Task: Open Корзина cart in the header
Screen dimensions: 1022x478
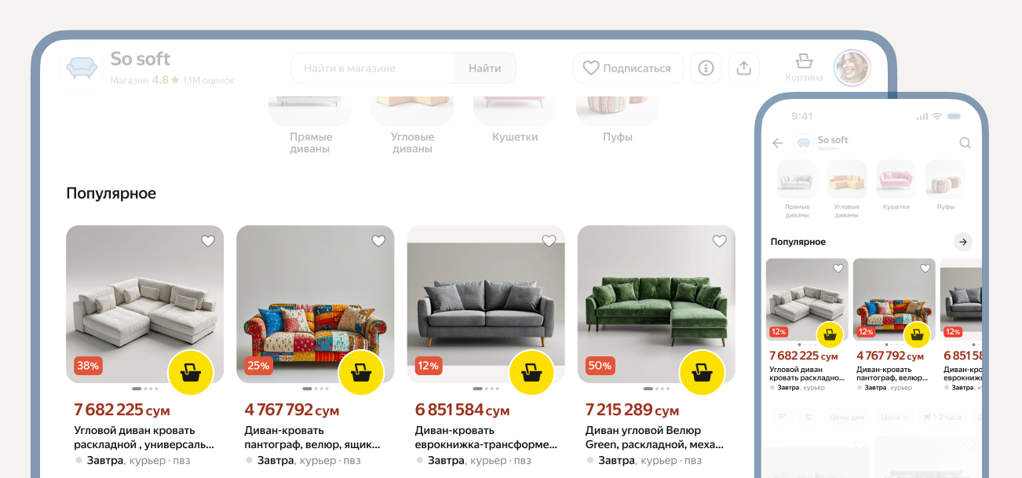Action: 804,68
